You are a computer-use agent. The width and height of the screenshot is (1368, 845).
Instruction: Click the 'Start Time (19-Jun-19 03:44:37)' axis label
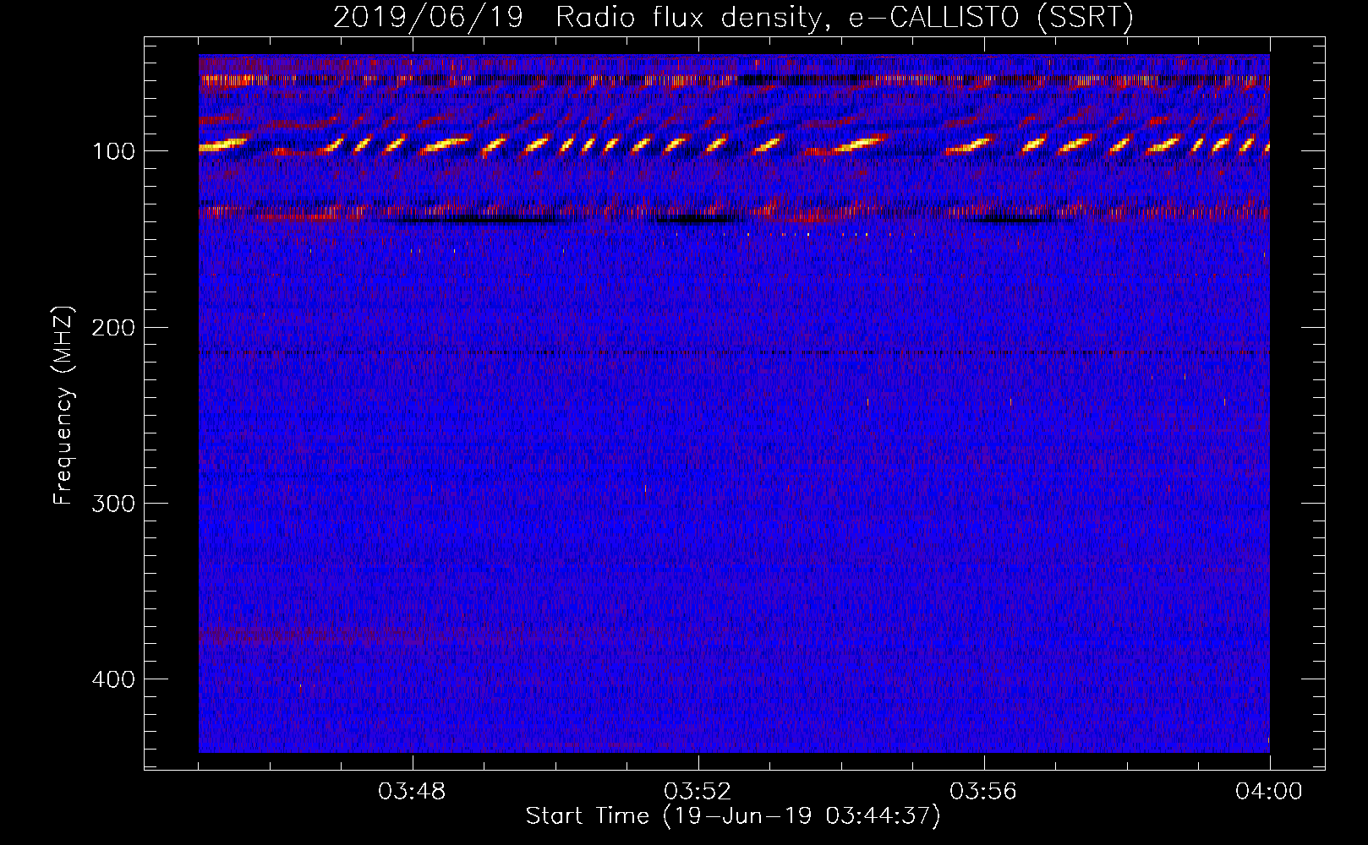pyautogui.click(x=733, y=816)
